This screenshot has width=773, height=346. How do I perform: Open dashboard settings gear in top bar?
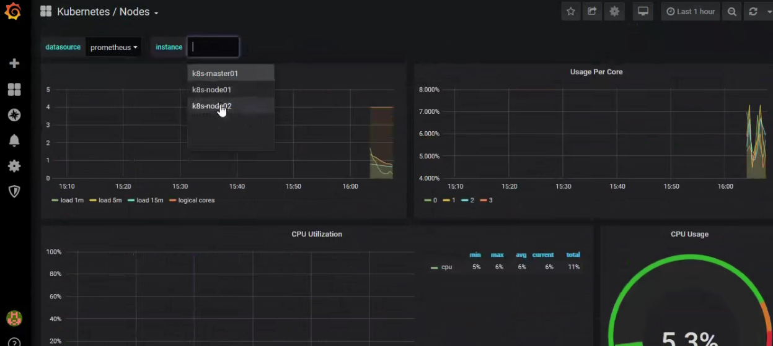614,12
